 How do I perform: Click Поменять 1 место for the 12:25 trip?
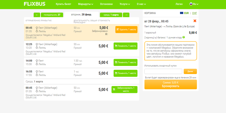tap(125, 46)
